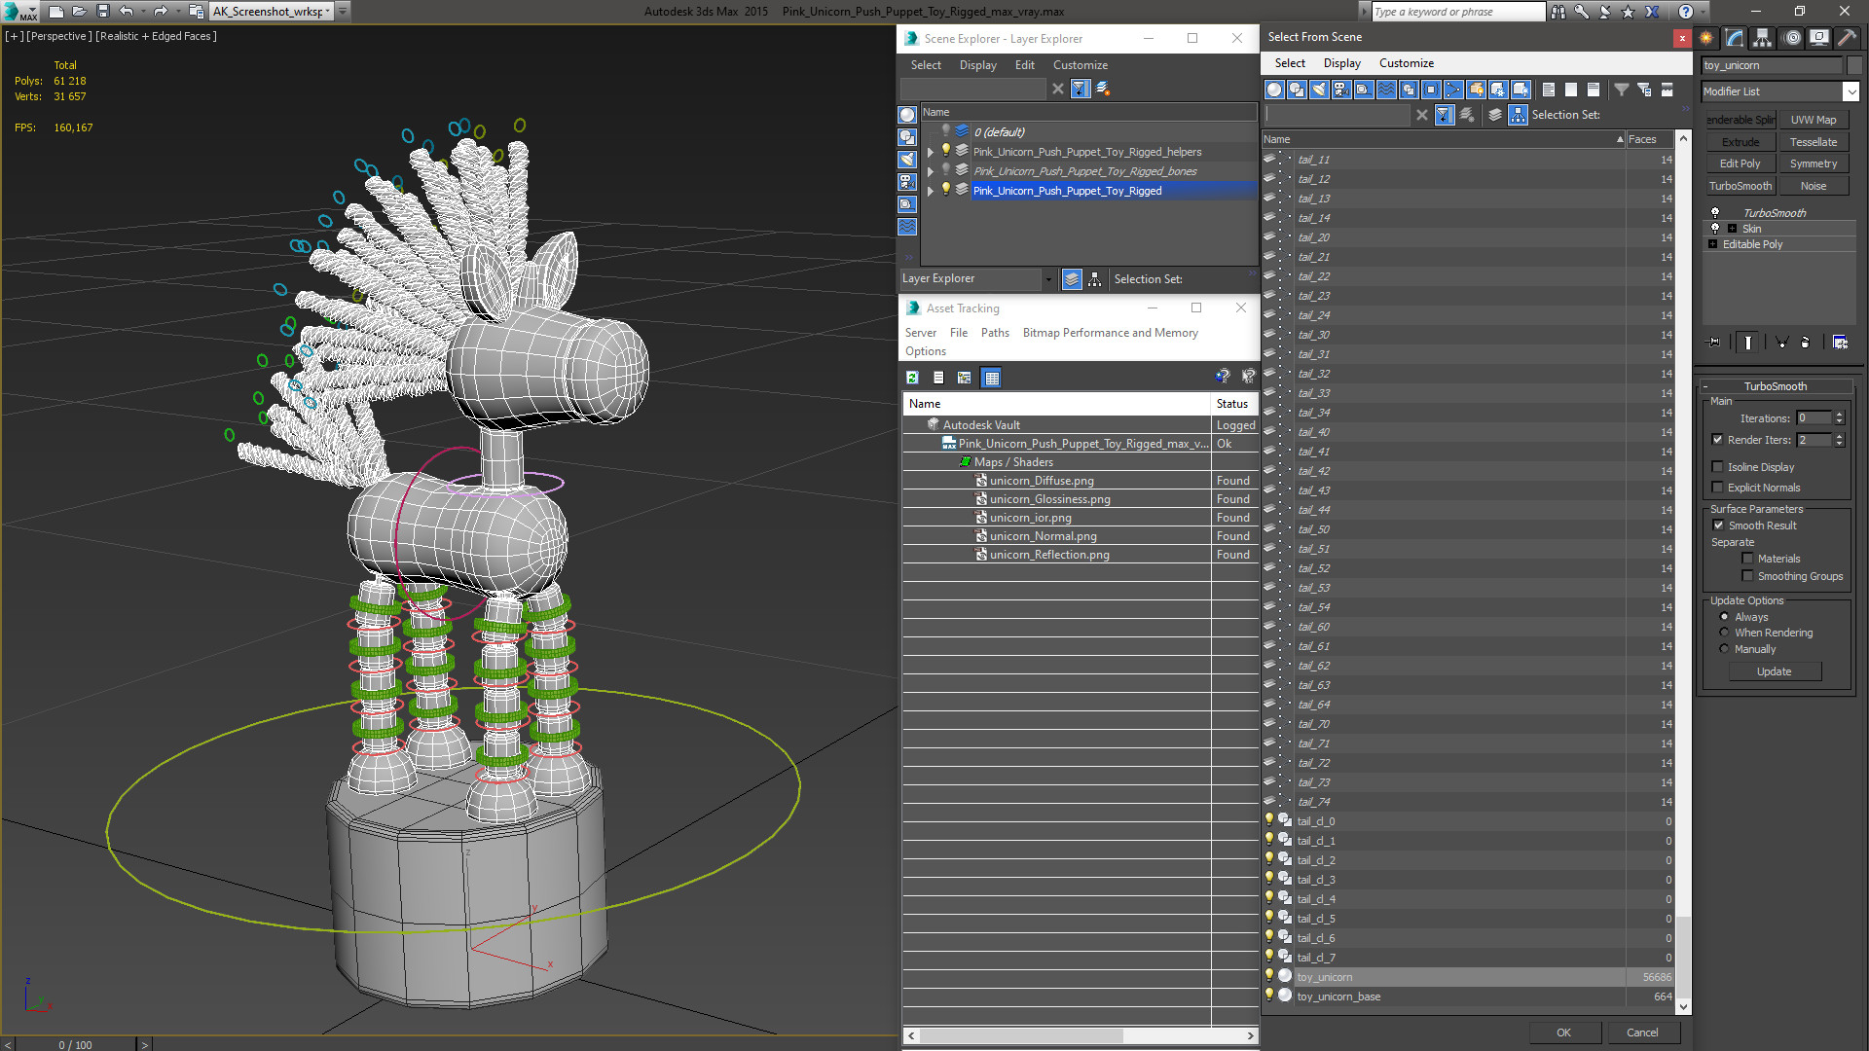Open Select menu in Select From Scene

(x=1290, y=63)
